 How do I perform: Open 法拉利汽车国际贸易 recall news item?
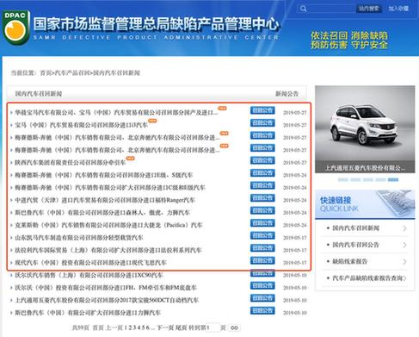point(108,250)
